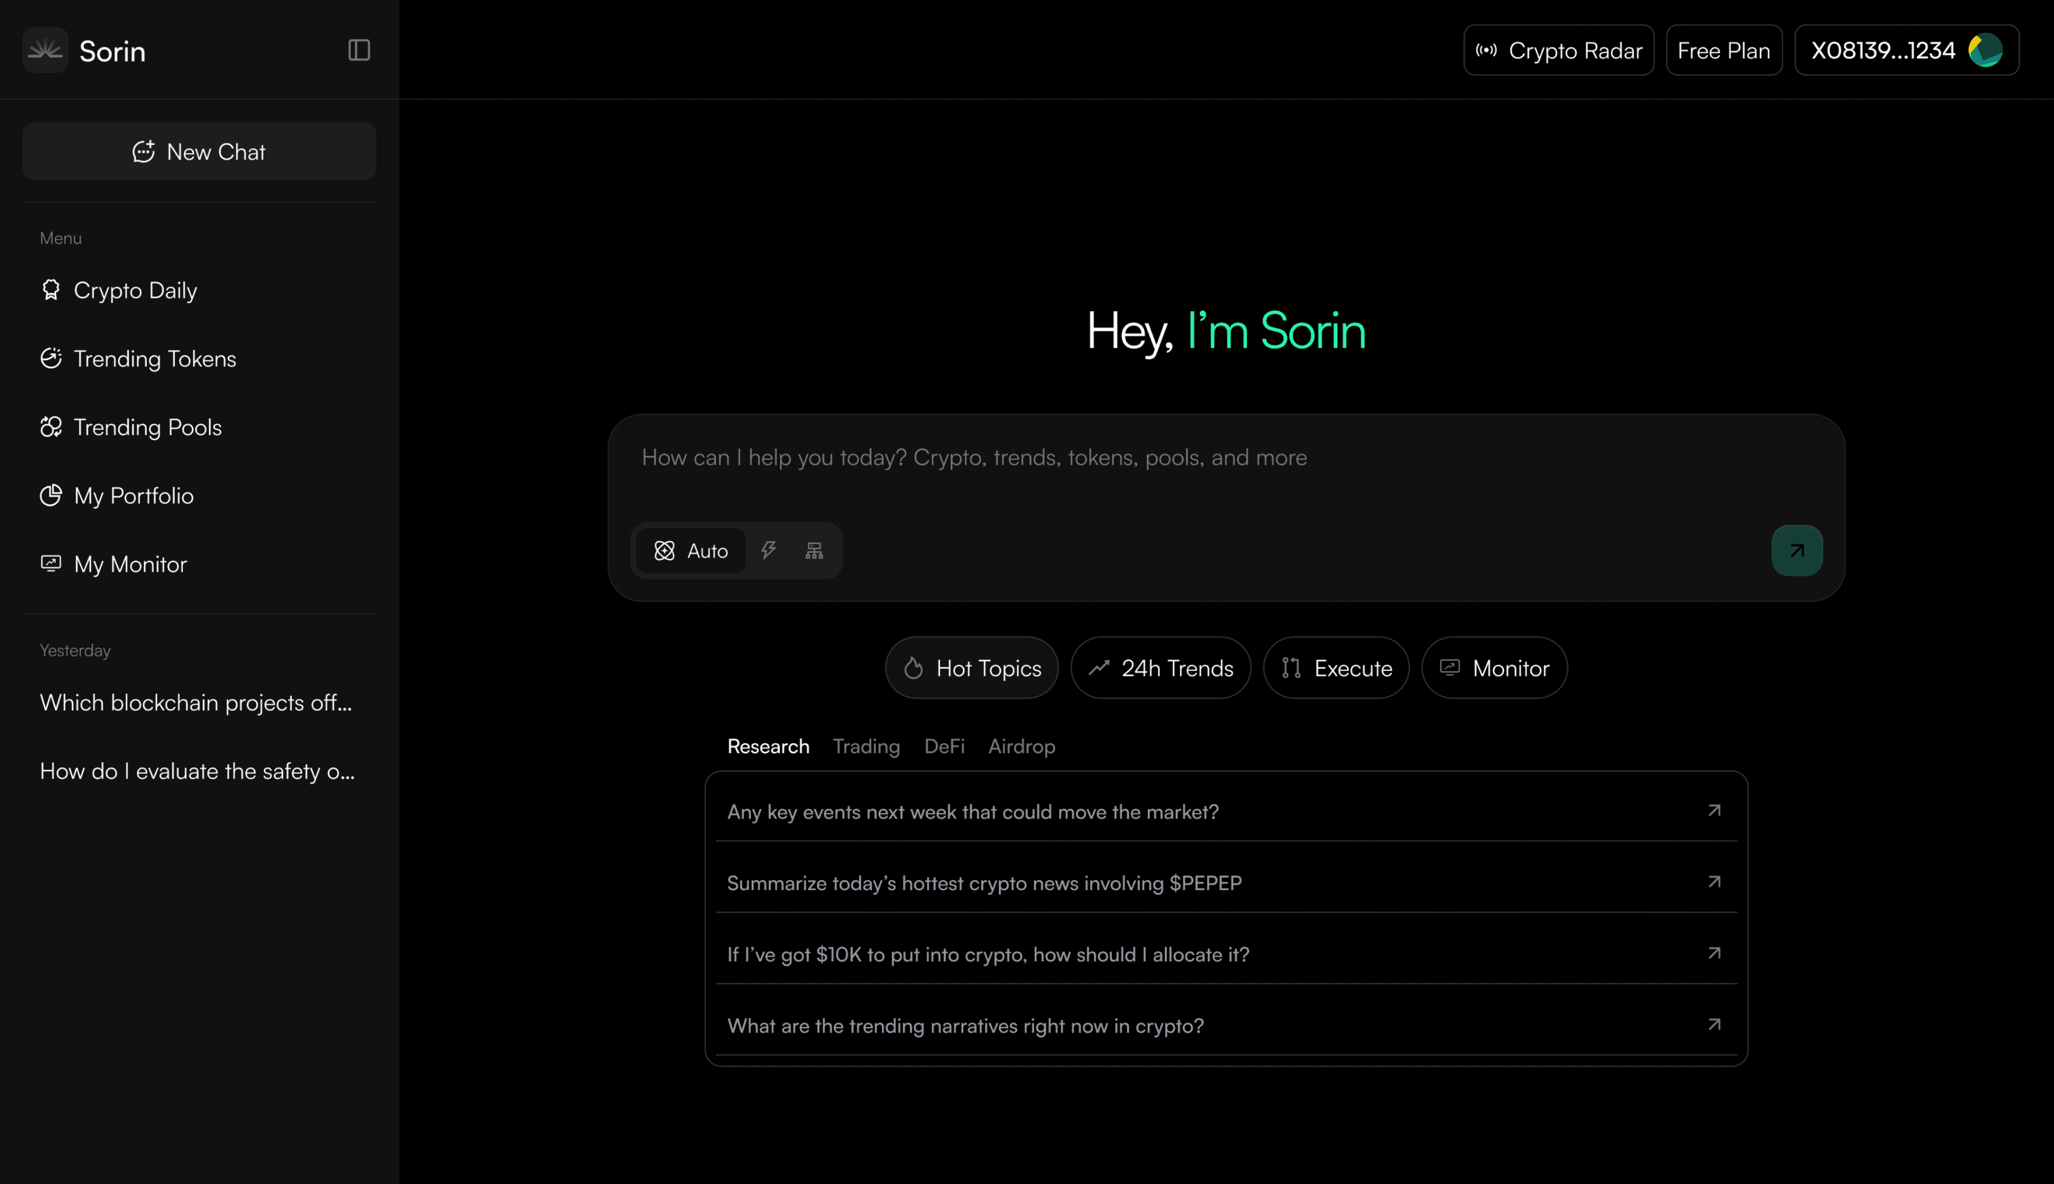Click the Hot Topics chip
This screenshot has width=2054, height=1184.
(971, 667)
